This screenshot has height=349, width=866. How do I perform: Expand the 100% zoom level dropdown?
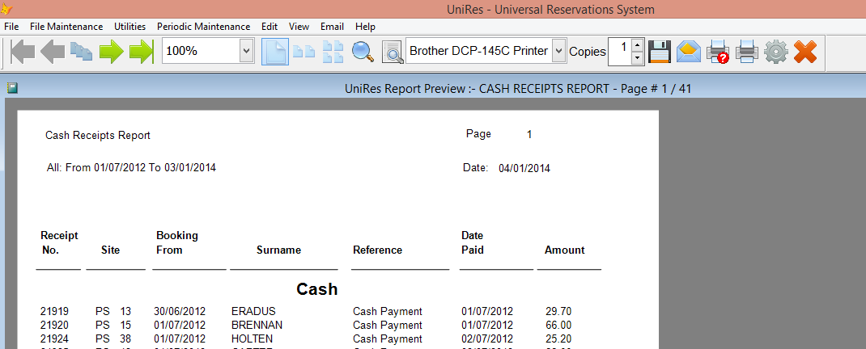(x=246, y=52)
